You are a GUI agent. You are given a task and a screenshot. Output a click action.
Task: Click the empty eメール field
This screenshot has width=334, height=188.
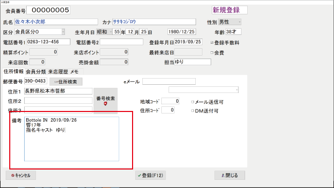169,81
